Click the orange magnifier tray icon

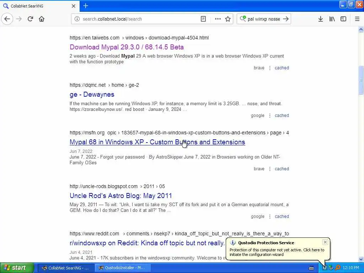coord(338,268)
